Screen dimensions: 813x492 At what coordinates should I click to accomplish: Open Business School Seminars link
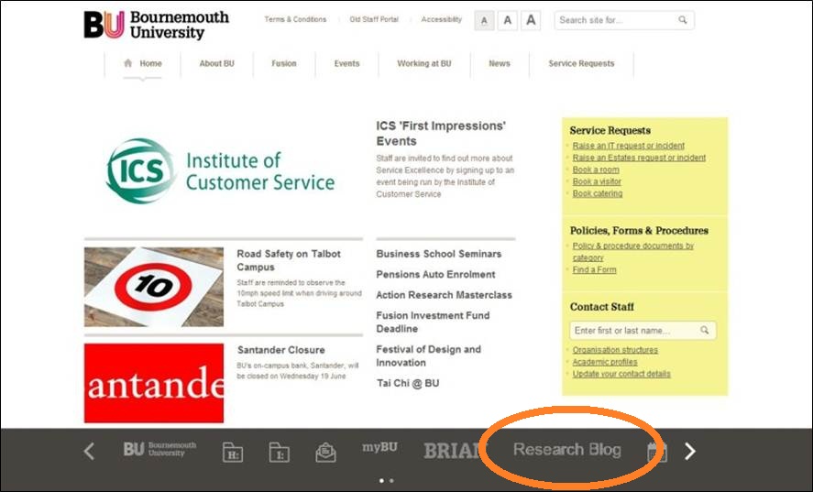click(x=439, y=254)
